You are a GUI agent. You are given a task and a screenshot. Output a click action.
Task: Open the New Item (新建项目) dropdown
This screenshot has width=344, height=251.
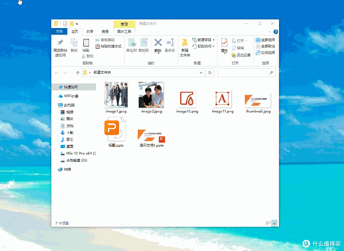203,40
